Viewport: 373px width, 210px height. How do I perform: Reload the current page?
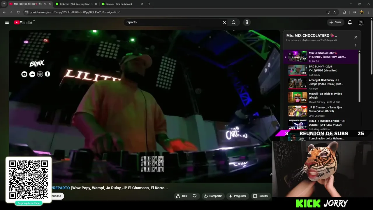18,12
